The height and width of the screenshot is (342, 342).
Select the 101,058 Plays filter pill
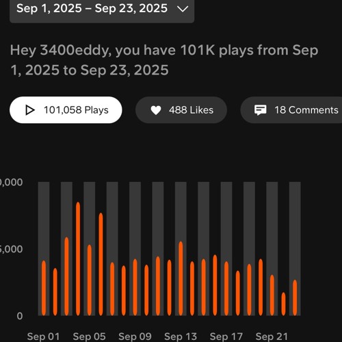(x=66, y=110)
